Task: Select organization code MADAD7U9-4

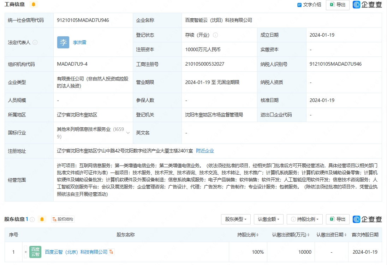Action: (72, 64)
